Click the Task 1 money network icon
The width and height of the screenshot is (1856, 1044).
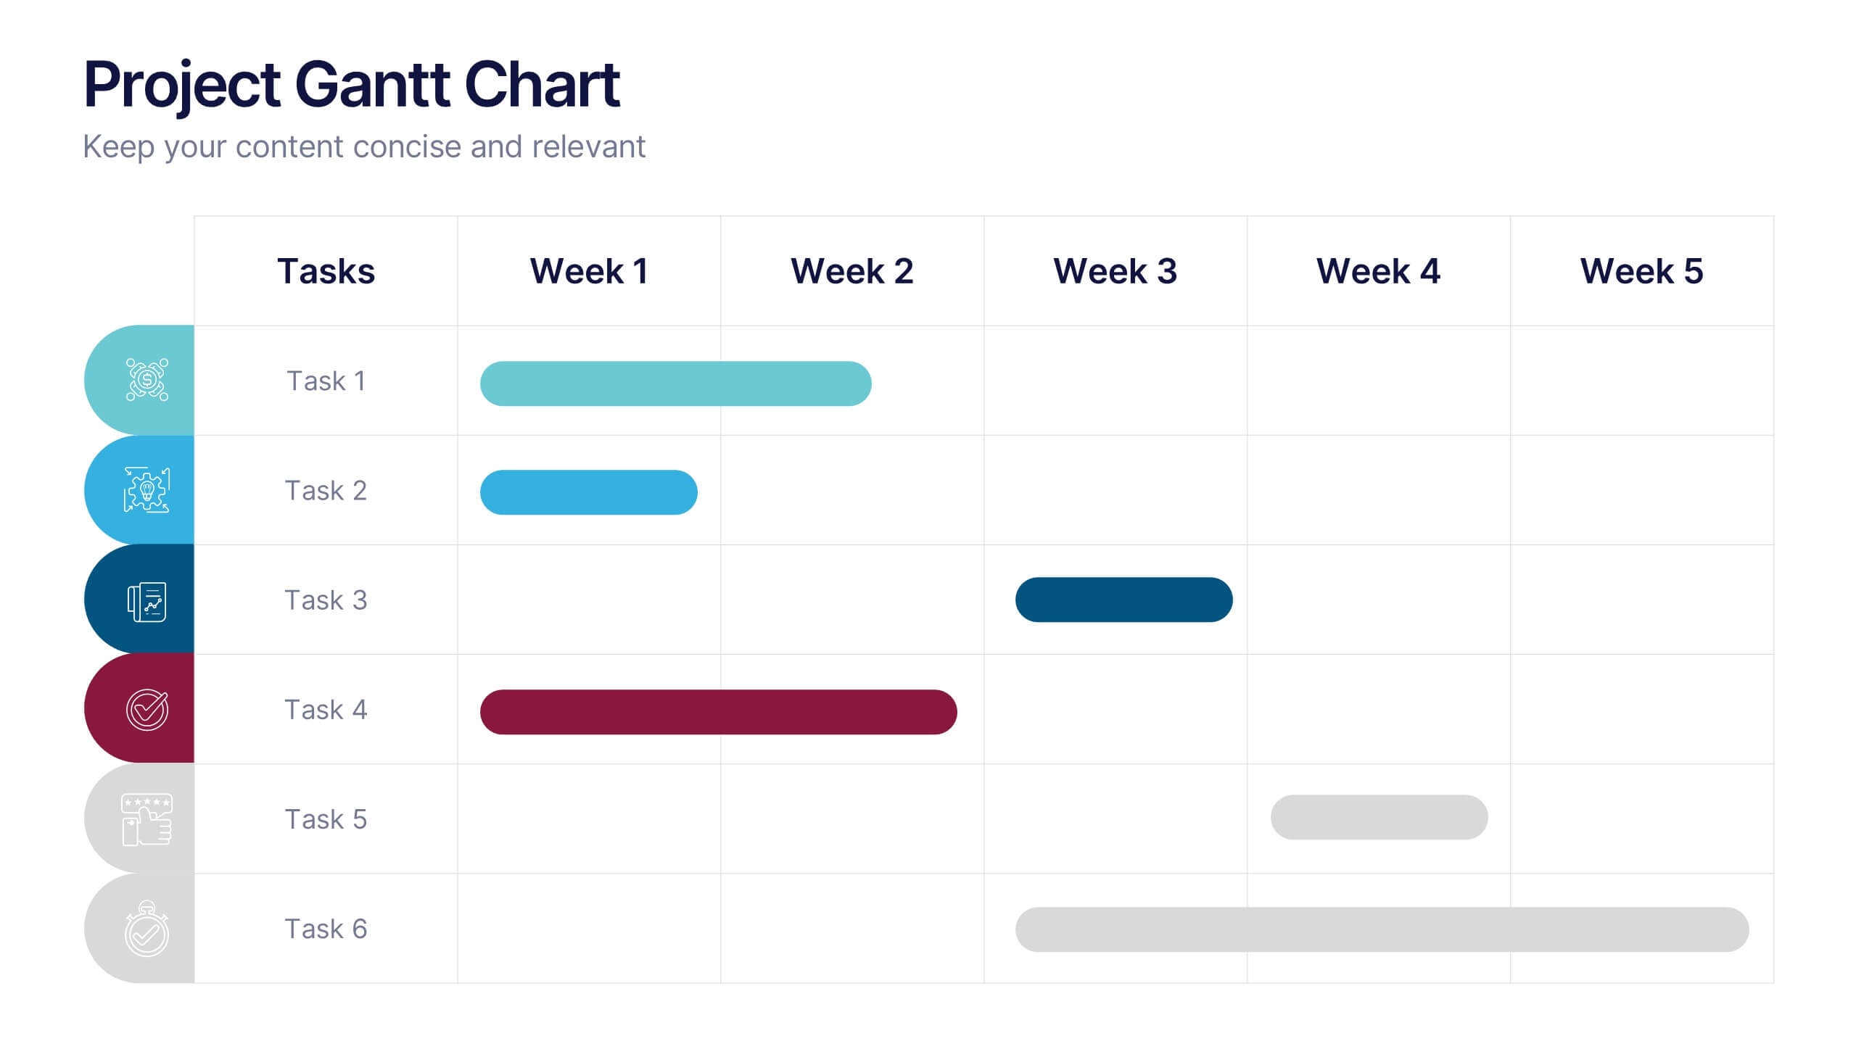pyautogui.click(x=147, y=380)
